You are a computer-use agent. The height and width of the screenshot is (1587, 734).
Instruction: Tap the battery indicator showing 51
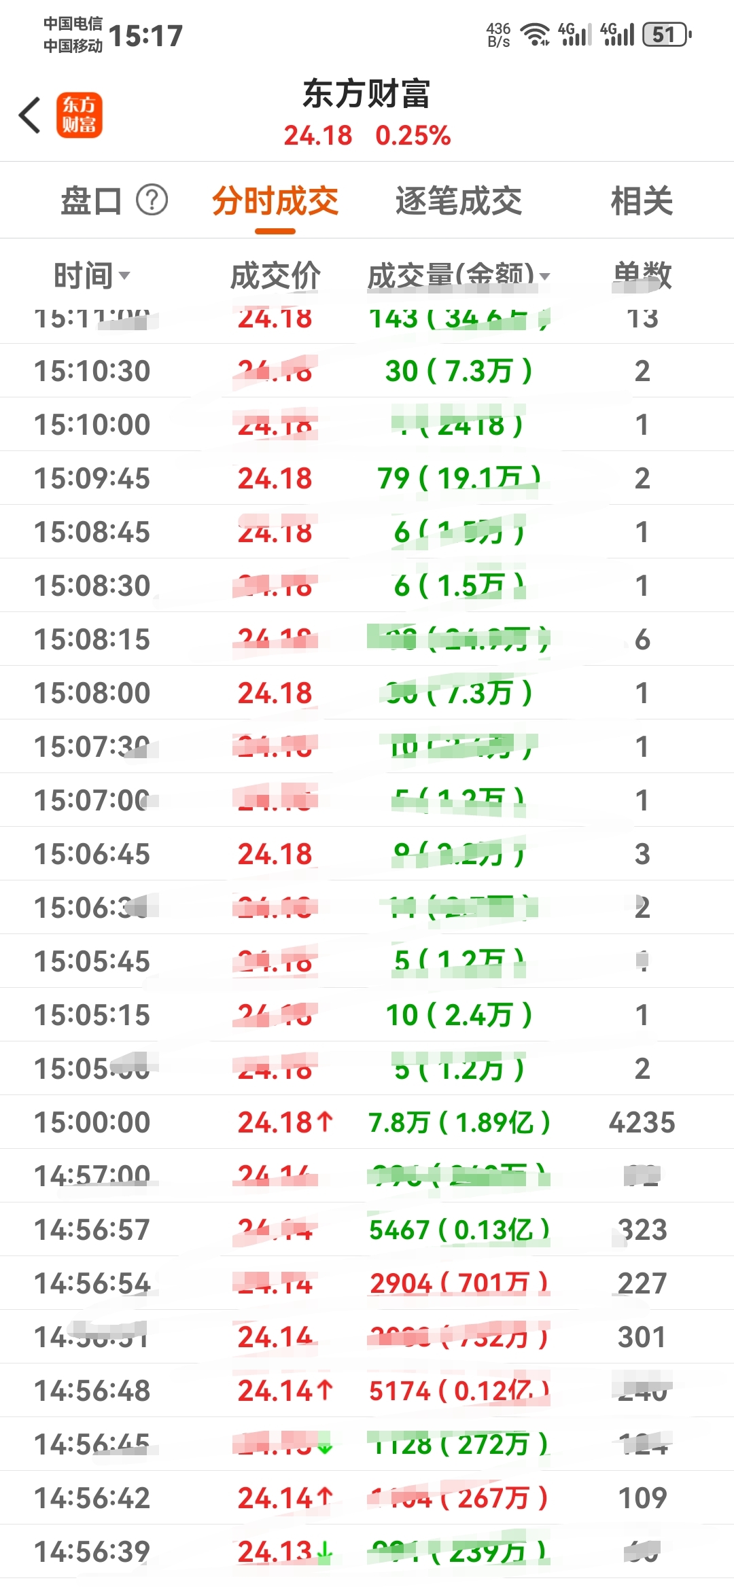pyautogui.click(x=667, y=34)
